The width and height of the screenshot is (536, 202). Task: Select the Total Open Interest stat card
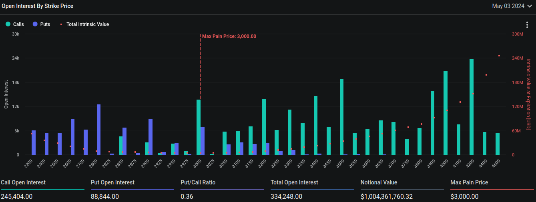click(x=312, y=189)
